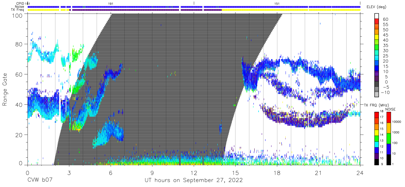The width and height of the screenshot is (405, 187).
Task: Click the "15" UT hour axis tick label
Action: coord(235,172)
